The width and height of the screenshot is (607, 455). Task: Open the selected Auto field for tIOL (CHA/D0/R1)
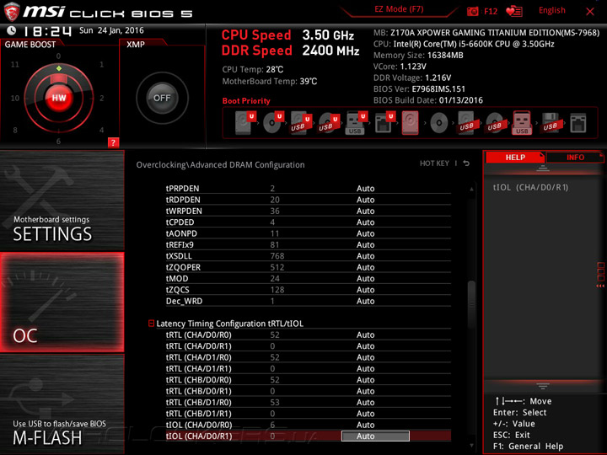[375, 436]
